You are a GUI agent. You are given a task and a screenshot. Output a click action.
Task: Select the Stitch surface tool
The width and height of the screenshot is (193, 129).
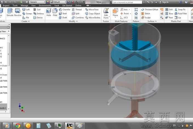point(146,13)
